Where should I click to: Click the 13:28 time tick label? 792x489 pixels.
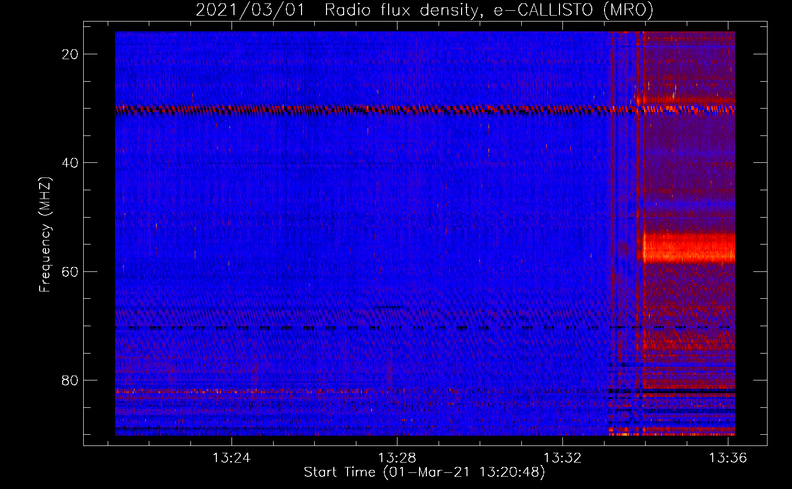point(397,458)
